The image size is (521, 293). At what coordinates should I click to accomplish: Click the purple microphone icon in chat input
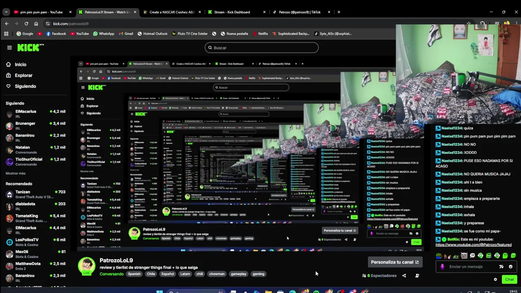tap(442, 267)
